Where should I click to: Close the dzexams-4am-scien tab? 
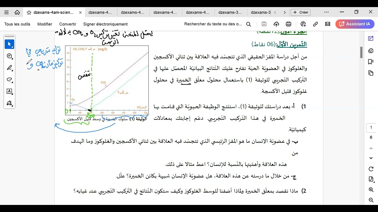point(80,12)
